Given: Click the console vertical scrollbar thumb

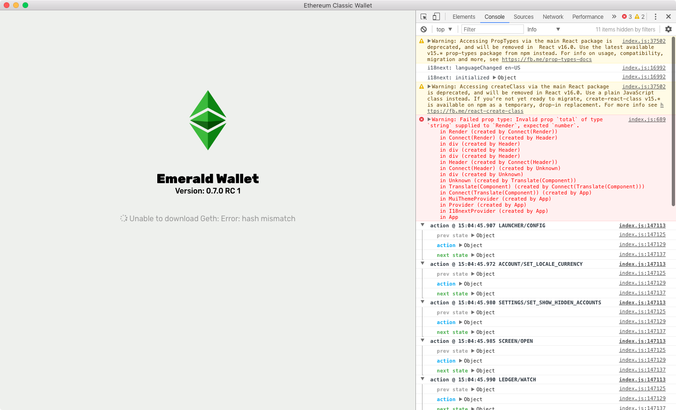Looking at the screenshot, I should [x=674, y=121].
